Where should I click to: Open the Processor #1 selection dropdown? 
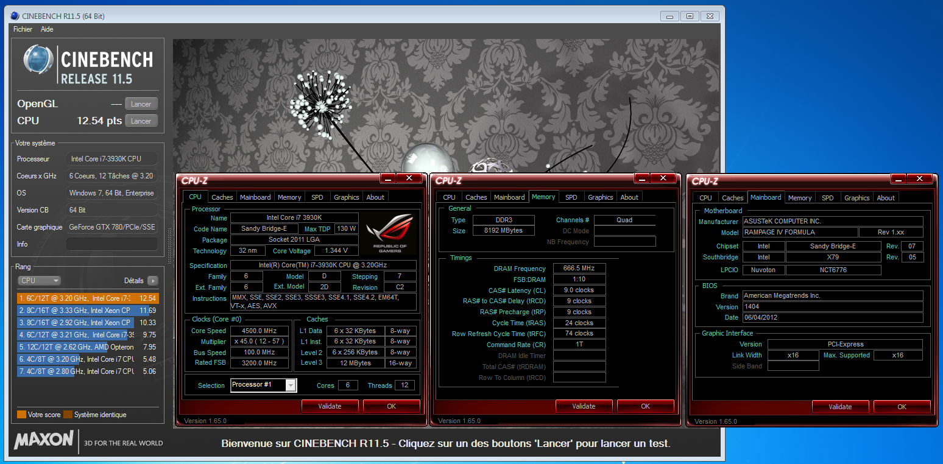[x=264, y=385]
